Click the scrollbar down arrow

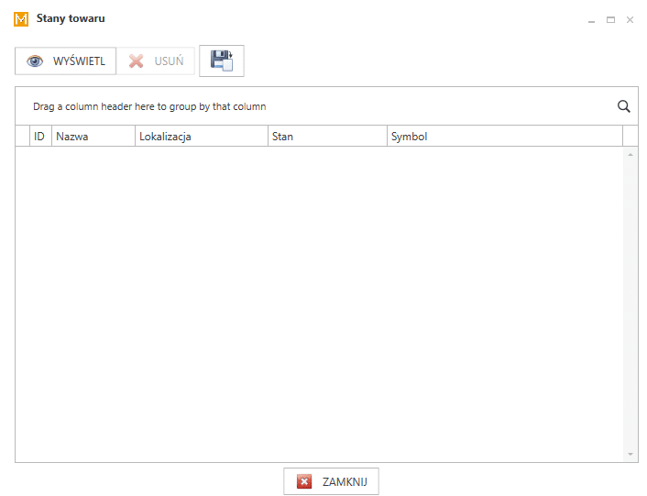click(631, 455)
